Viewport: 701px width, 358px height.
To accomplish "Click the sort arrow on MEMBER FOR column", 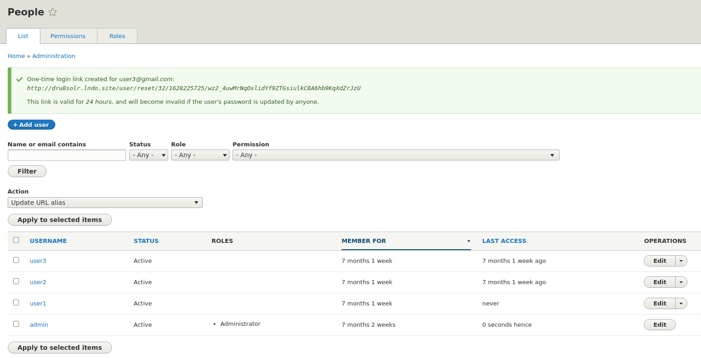I will (468, 241).
